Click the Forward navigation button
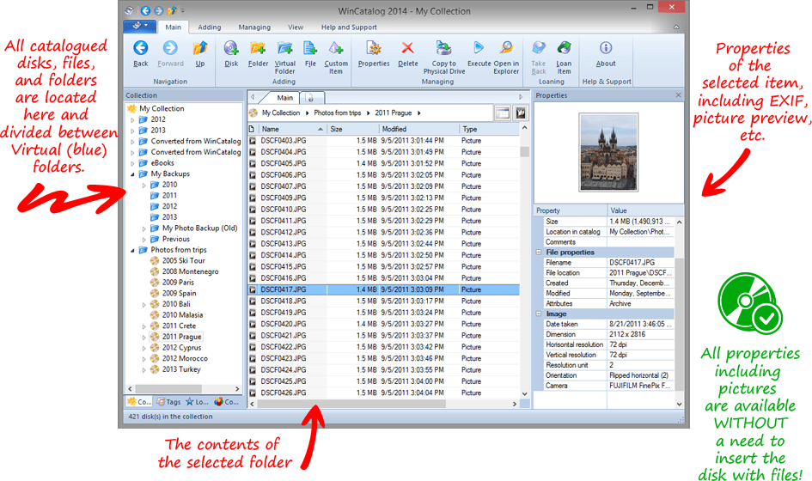 tap(170, 53)
